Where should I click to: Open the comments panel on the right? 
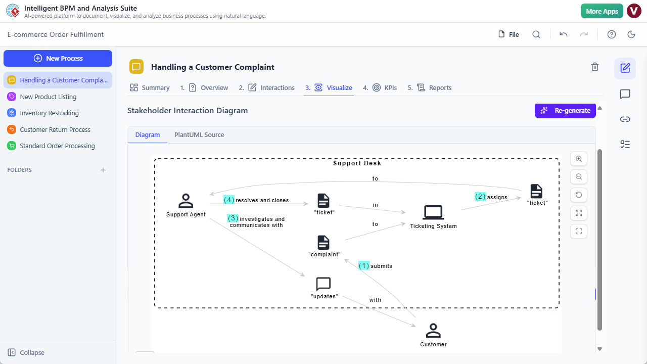click(625, 94)
